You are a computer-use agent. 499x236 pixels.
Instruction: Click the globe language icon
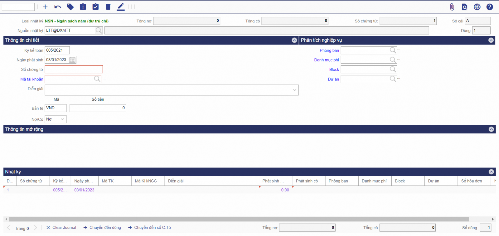pyautogui.click(x=477, y=7)
